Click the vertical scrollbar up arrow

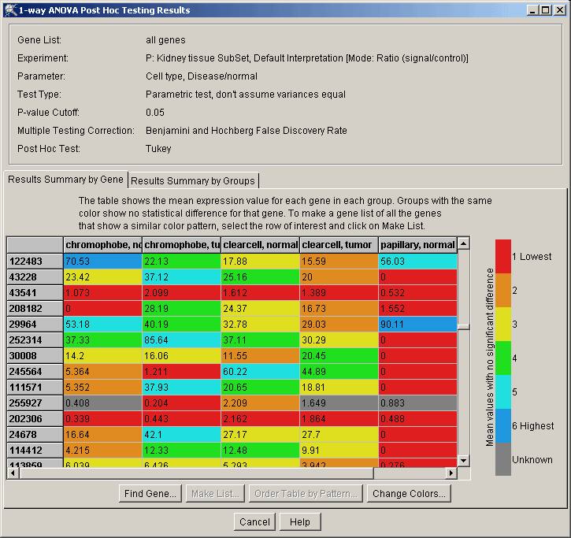(464, 243)
